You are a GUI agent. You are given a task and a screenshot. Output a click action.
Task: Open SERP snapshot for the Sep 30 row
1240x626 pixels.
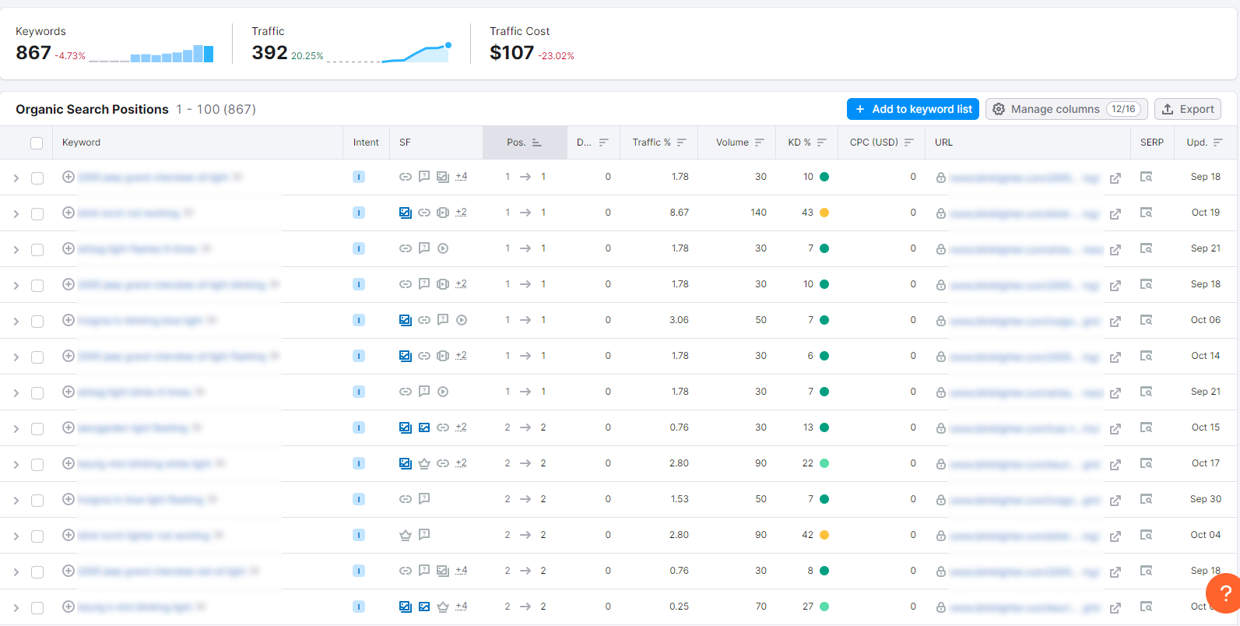click(1146, 499)
